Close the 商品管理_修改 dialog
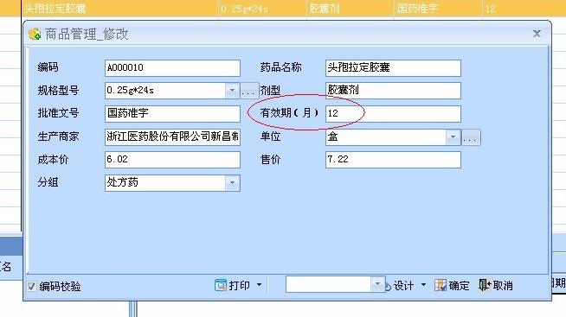The height and width of the screenshot is (317, 566). [x=537, y=34]
